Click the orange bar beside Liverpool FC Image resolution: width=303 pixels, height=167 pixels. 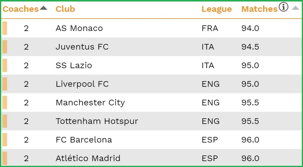coord(5,84)
